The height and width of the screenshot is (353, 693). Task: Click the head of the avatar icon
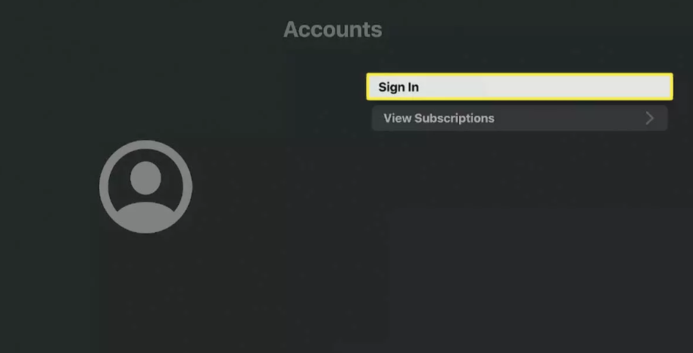[145, 178]
